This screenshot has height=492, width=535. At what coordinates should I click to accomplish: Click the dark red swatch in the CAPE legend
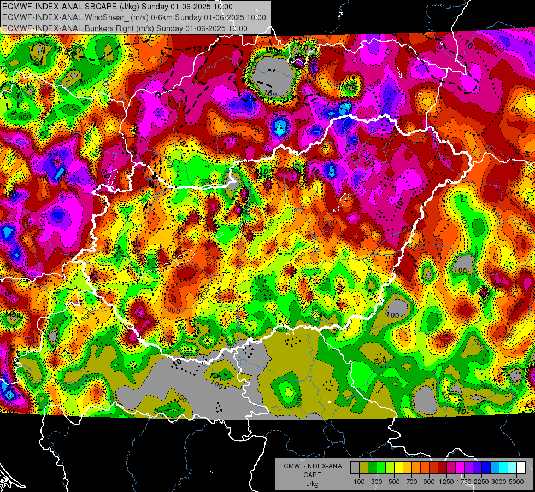tap(442, 468)
